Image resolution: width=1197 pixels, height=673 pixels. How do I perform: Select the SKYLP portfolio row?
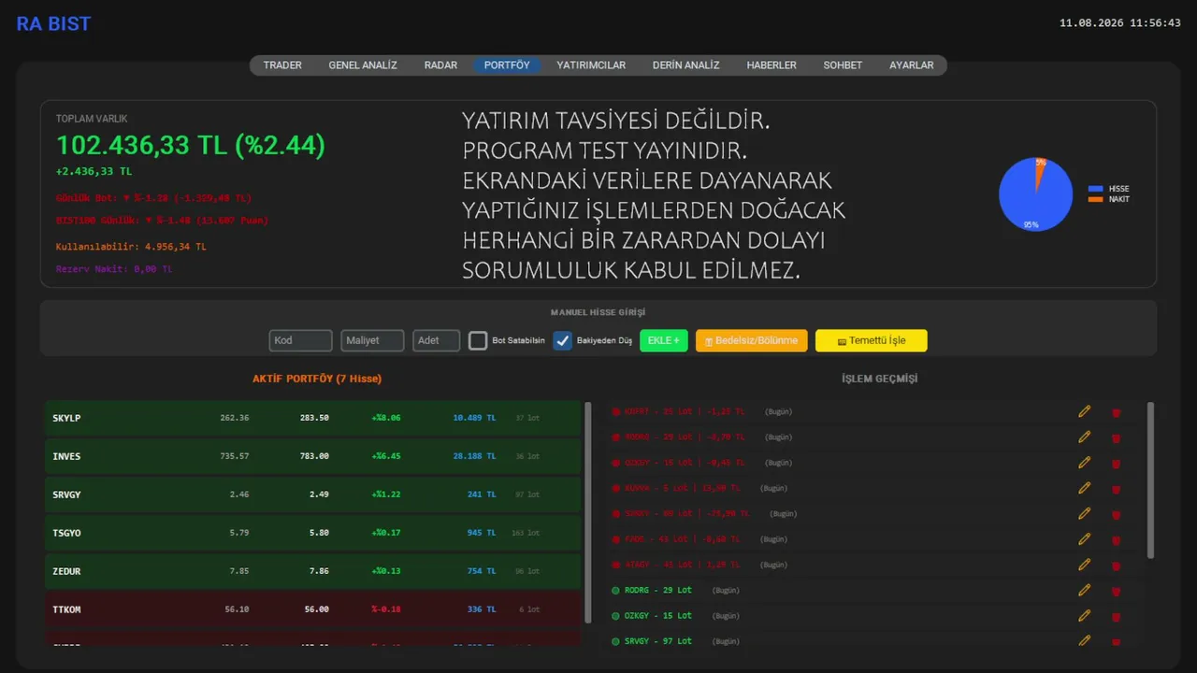[313, 418]
